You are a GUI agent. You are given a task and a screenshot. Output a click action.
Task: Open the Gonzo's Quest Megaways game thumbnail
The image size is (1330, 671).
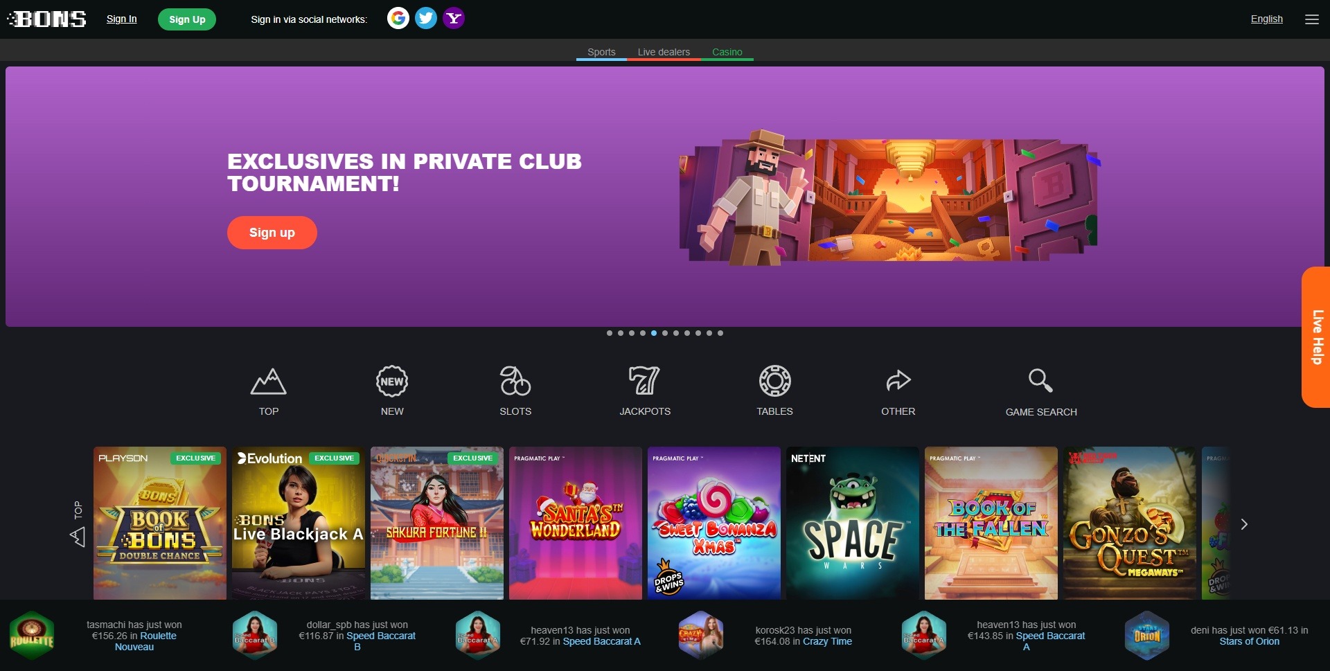(x=1129, y=523)
